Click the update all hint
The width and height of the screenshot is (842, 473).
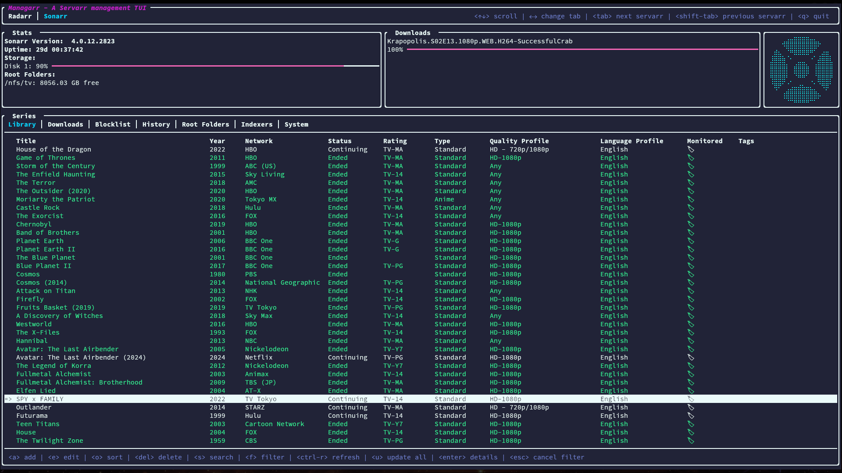click(x=400, y=457)
